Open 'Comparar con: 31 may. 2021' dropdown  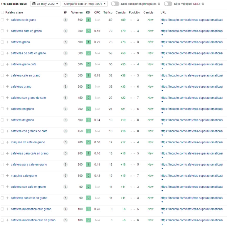coord(85,4)
